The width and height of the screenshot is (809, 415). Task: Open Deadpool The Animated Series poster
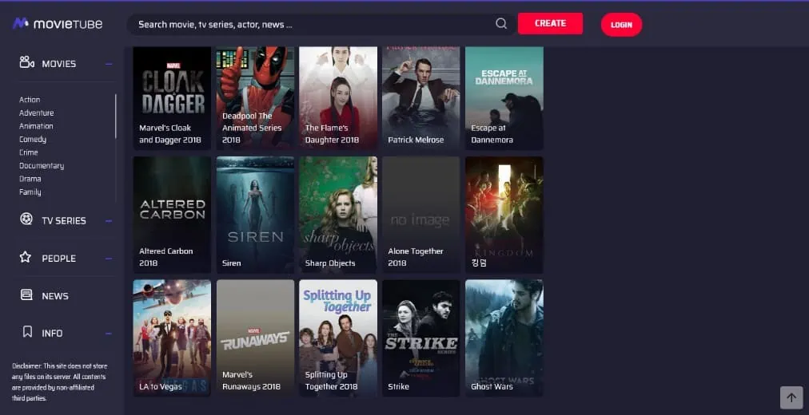(255, 98)
